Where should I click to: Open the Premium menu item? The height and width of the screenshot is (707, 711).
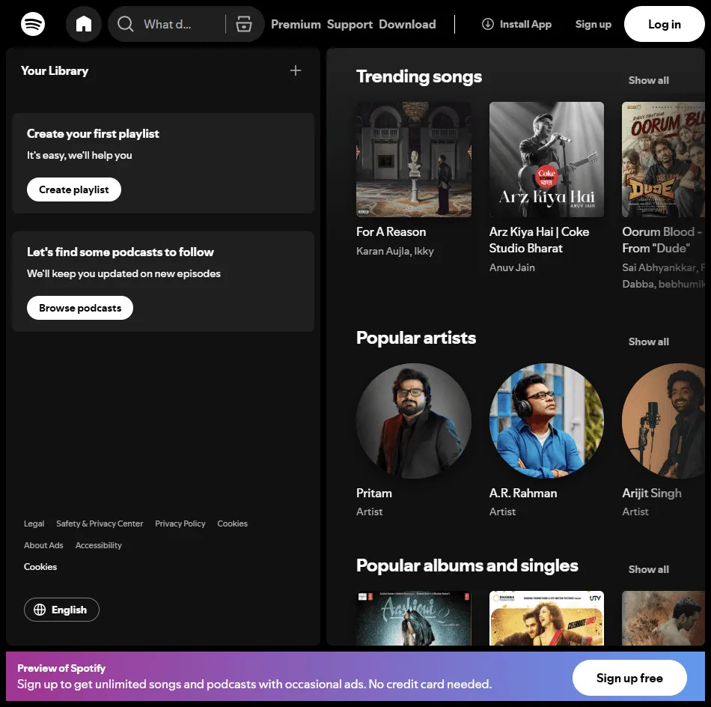click(296, 25)
